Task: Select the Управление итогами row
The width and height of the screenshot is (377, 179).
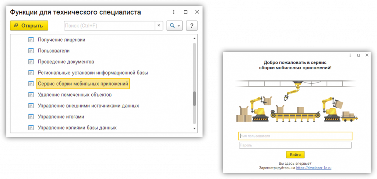Action: point(61,117)
